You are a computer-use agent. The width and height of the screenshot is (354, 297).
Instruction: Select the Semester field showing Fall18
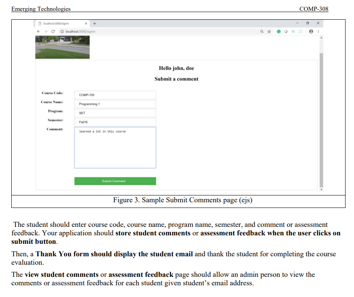click(x=115, y=122)
